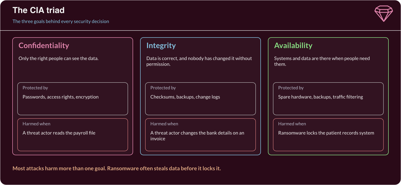This screenshot has height=185, width=401.
Task: Select the Integrity card heading
Action: click(x=161, y=45)
